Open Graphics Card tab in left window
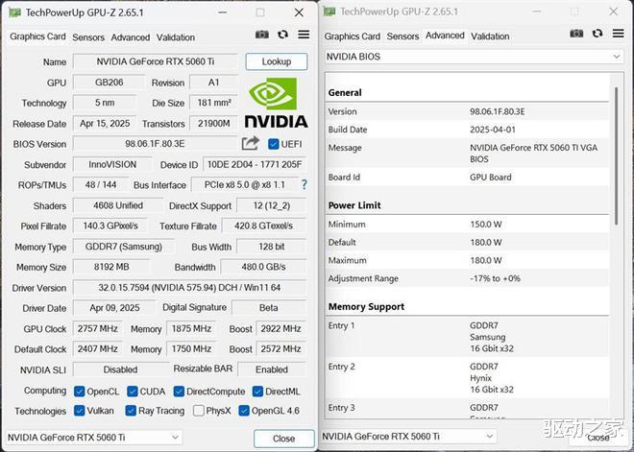 pos(37,36)
